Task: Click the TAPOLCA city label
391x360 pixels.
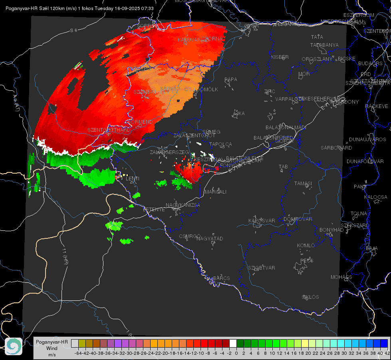Action: pos(220,144)
